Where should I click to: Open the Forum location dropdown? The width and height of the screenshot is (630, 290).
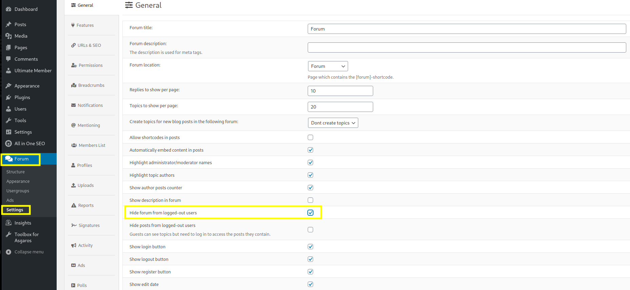coord(328,66)
